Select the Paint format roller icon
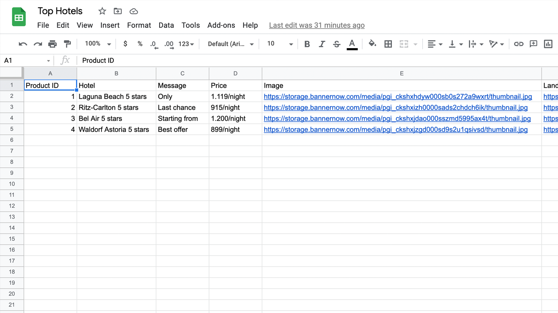 click(x=67, y=44)
